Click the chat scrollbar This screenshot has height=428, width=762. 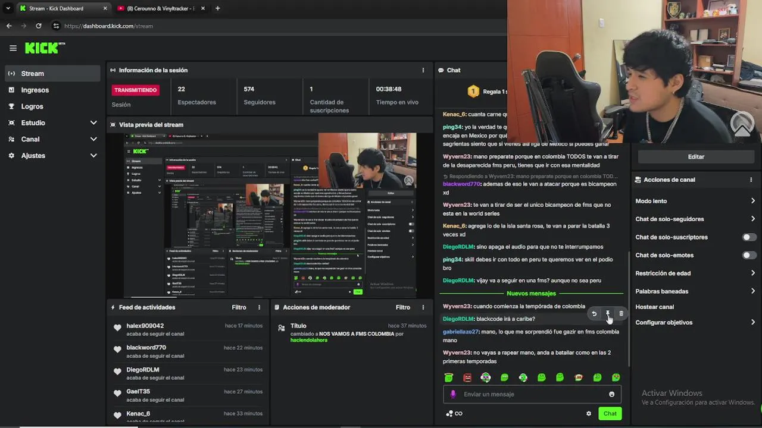tap(629, 309)
